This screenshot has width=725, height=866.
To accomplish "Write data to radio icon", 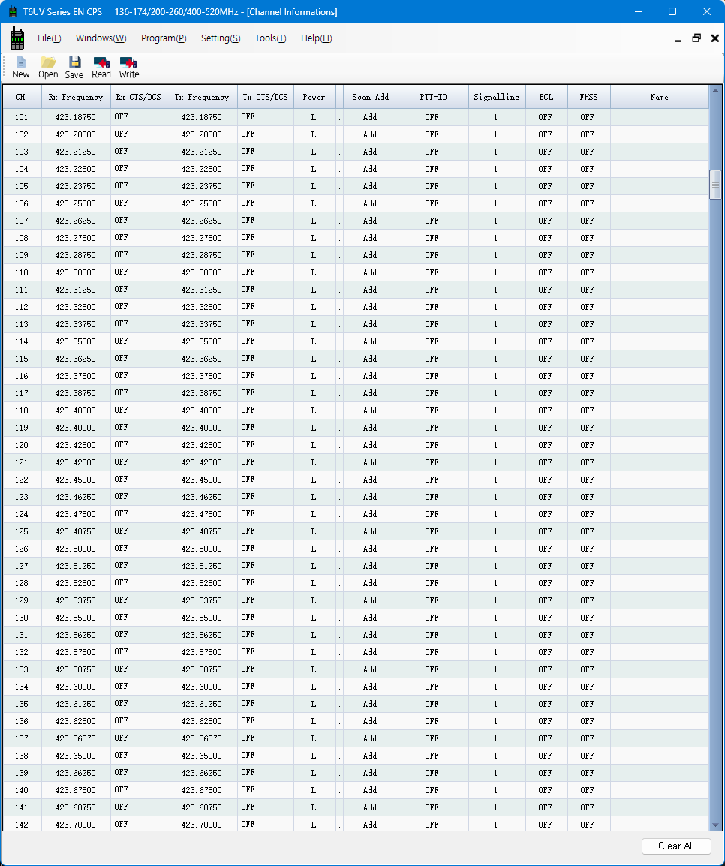I will pos(128,67).
